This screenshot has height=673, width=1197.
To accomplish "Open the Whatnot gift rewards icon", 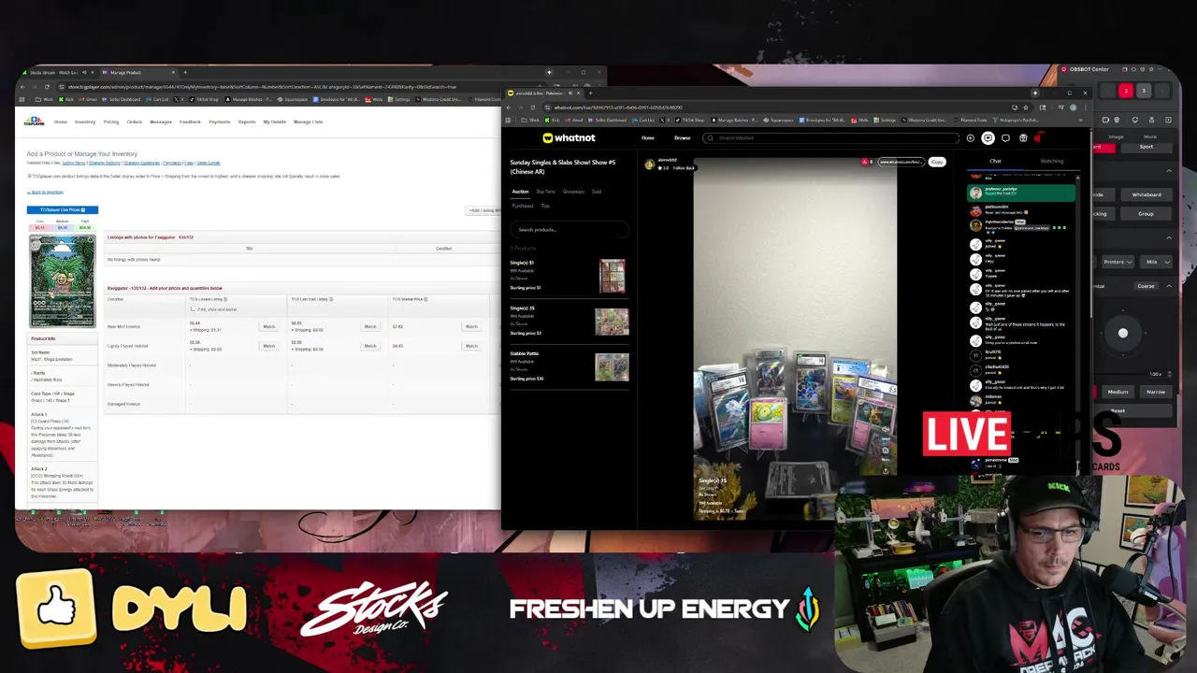I will [1023, 138].
